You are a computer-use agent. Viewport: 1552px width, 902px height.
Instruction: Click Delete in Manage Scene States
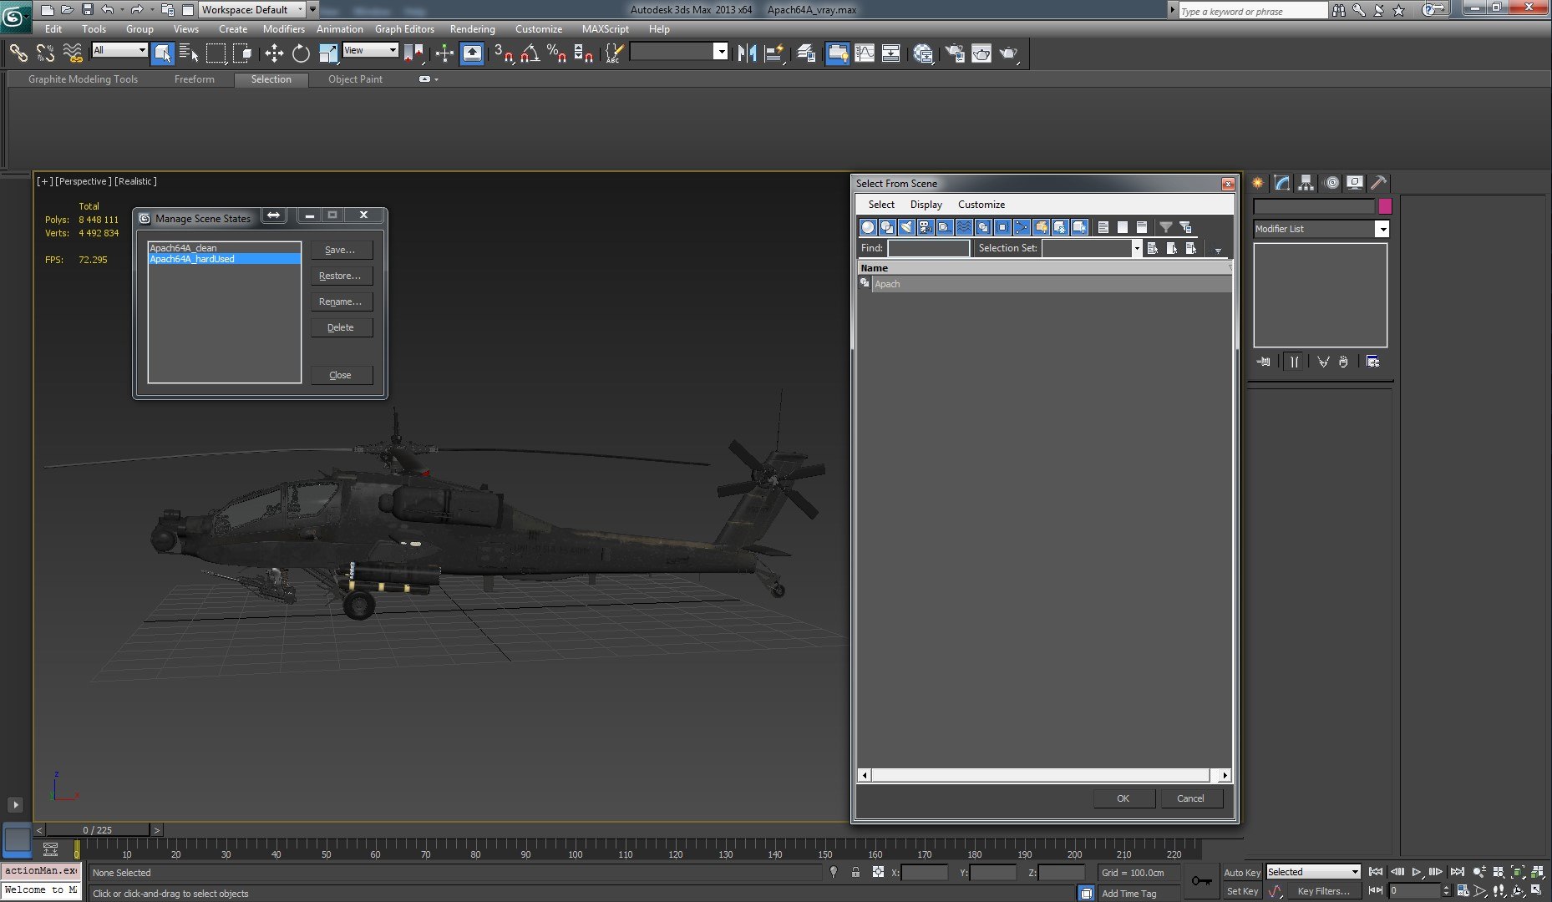coord(341,327)
